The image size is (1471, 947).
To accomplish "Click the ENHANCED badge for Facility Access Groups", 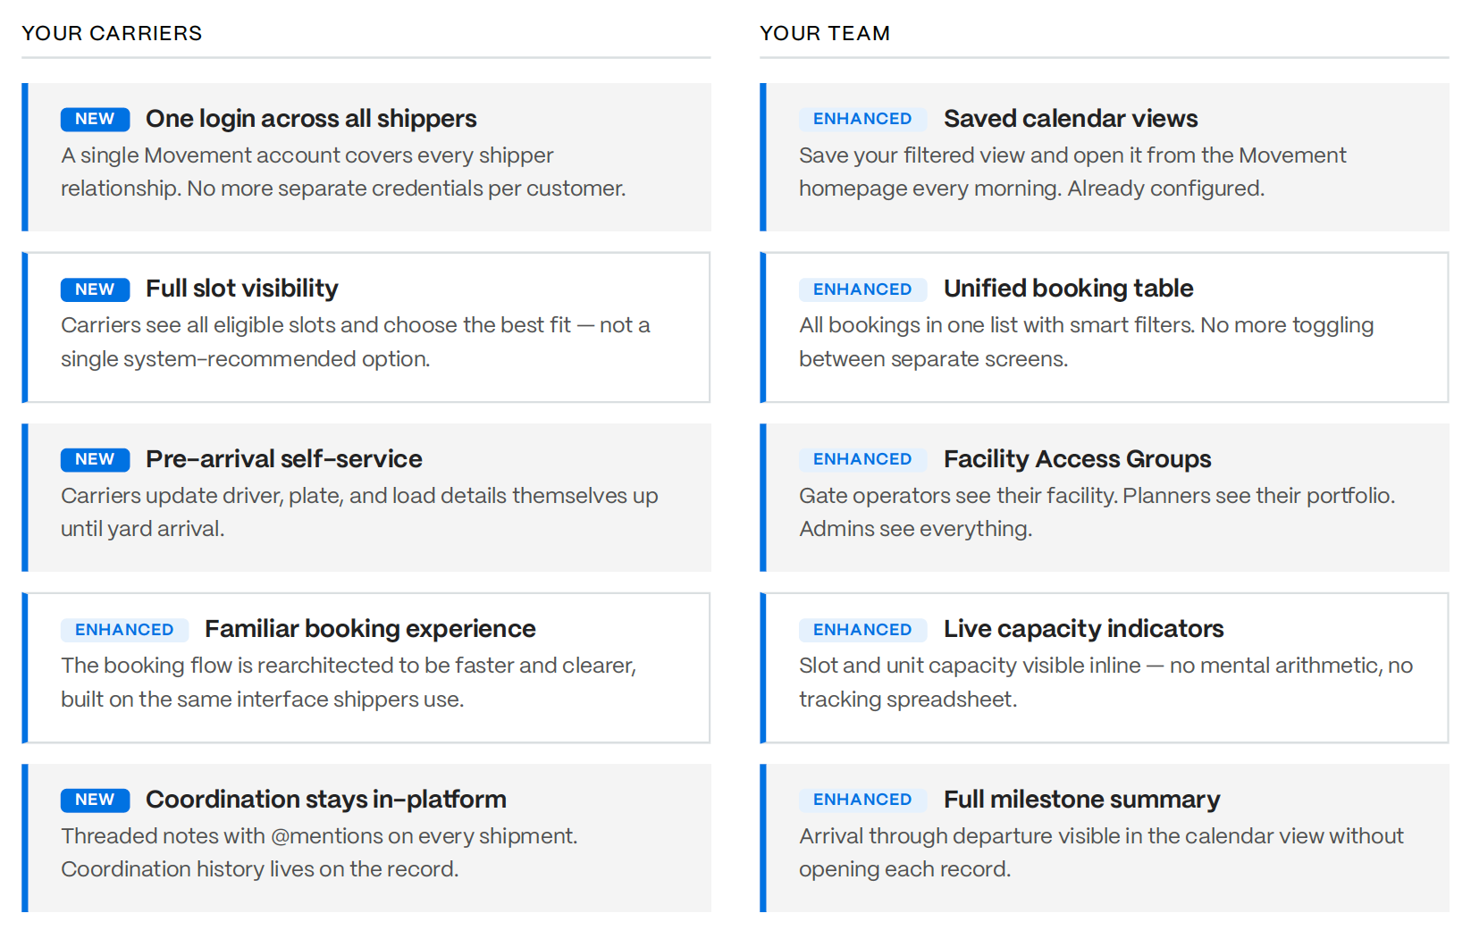I will pos(862,459).
